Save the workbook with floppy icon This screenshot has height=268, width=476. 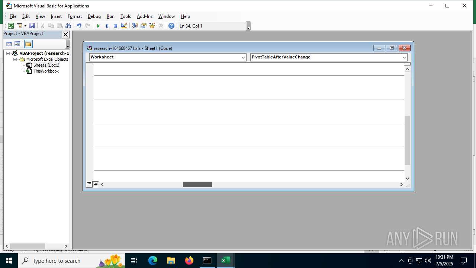point(32,26)
